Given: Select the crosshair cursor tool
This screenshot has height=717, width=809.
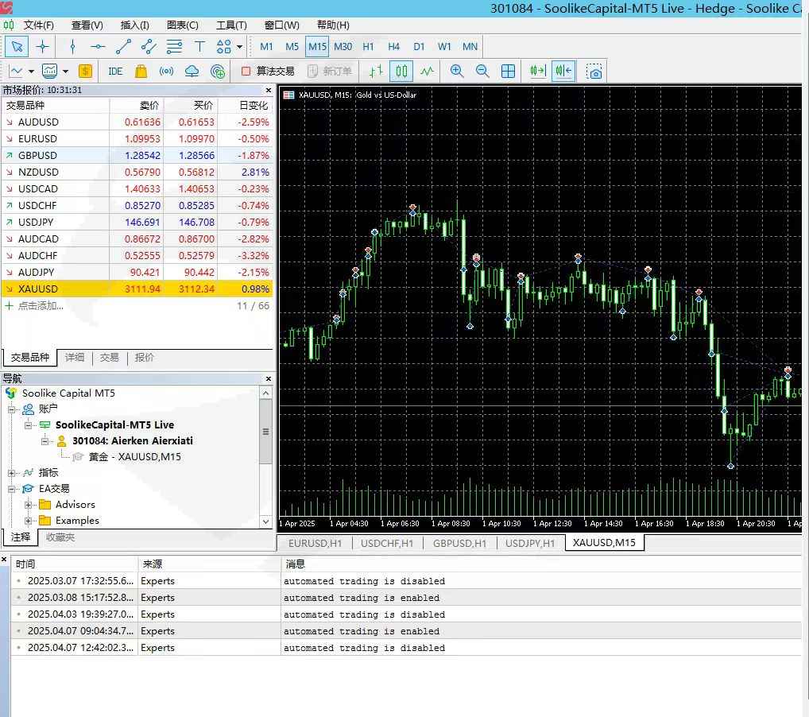Looking at the screenshot, I should (x=43, y=46).
